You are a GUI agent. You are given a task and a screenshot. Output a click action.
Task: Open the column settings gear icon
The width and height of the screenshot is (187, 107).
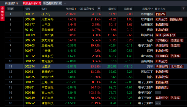coord(99,8)
